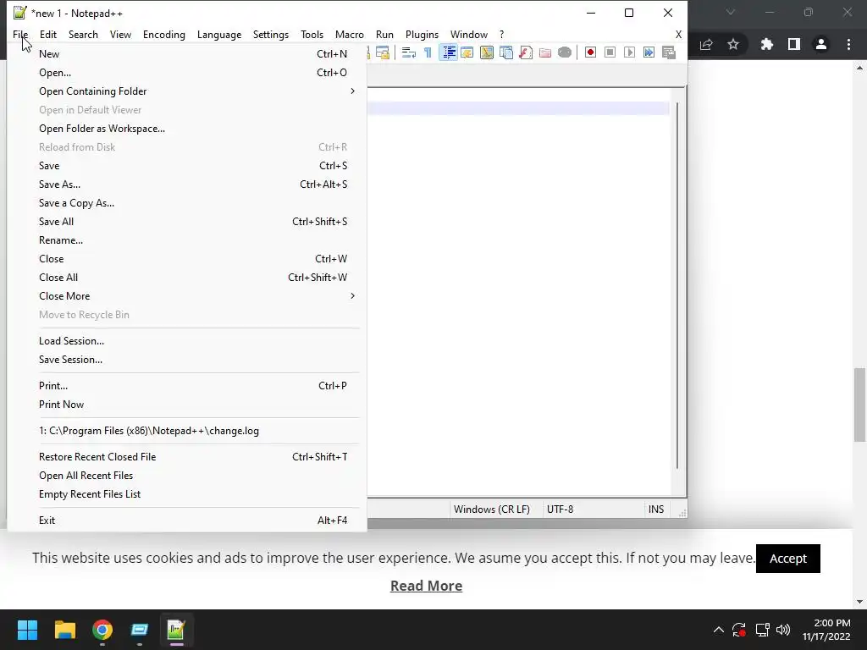Toggle word wrap toolbar icon
Screen dimensions: 867x650
[409, 52]
